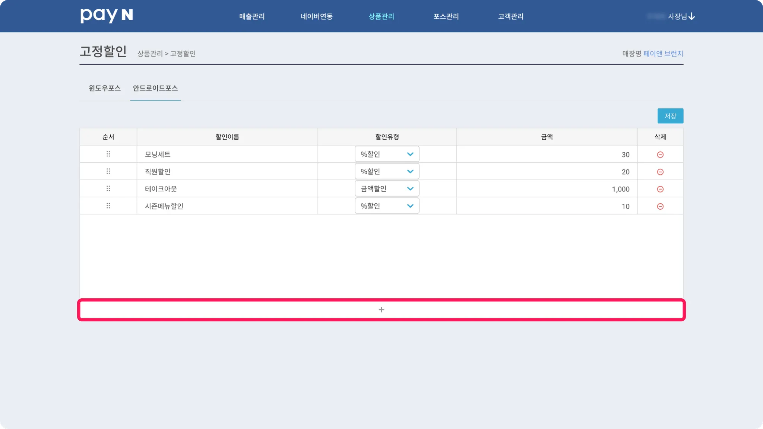This screenshot has height=429, width=763.
Task: Switch to the 윈도우포스 tab
Action: point(105,88)
